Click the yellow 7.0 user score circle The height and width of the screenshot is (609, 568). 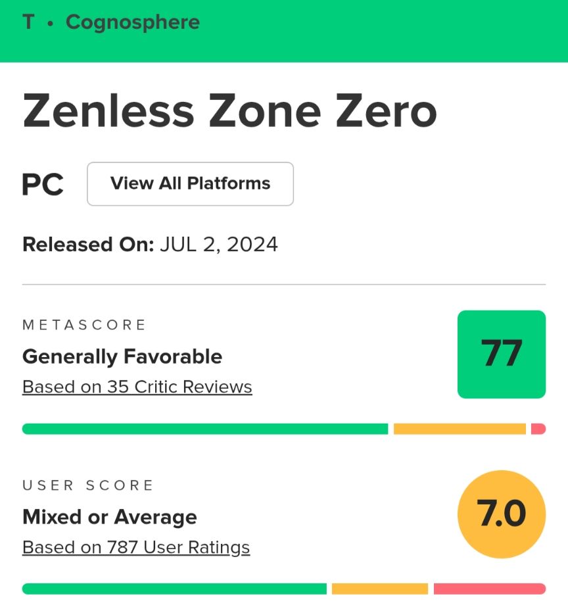point(502,514)
